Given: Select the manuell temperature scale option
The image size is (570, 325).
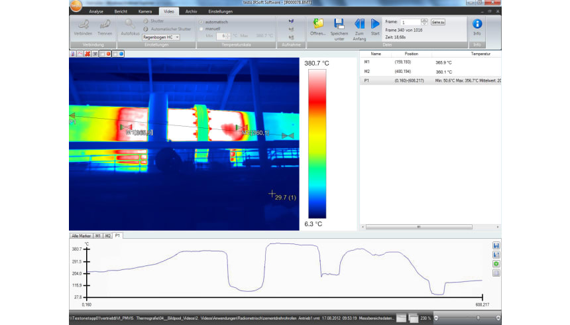Looking at the screenshot, I should click(202, 29).
